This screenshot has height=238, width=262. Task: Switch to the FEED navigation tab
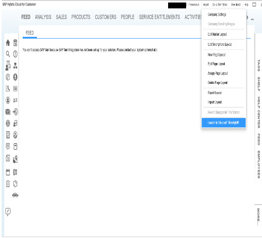pyautogui.click(x=26, y=17)
